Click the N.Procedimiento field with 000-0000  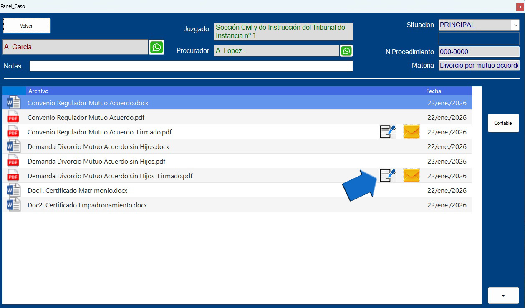[479, 52]
